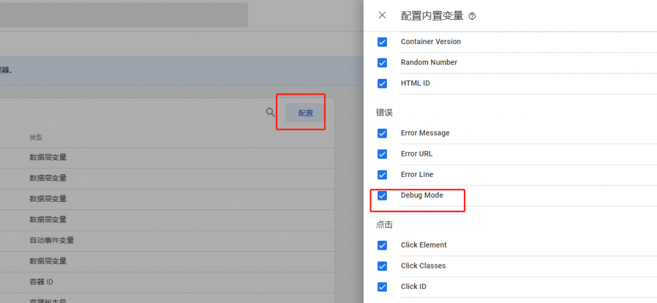Close the 配置内置变量 panel

pyautogui.click(x=382, y=15)
